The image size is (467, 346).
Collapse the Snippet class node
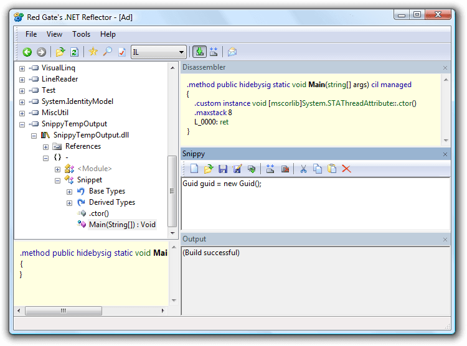58,180
